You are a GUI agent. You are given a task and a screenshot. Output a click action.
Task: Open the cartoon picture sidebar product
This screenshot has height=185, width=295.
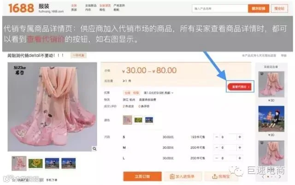click(271, 119)
